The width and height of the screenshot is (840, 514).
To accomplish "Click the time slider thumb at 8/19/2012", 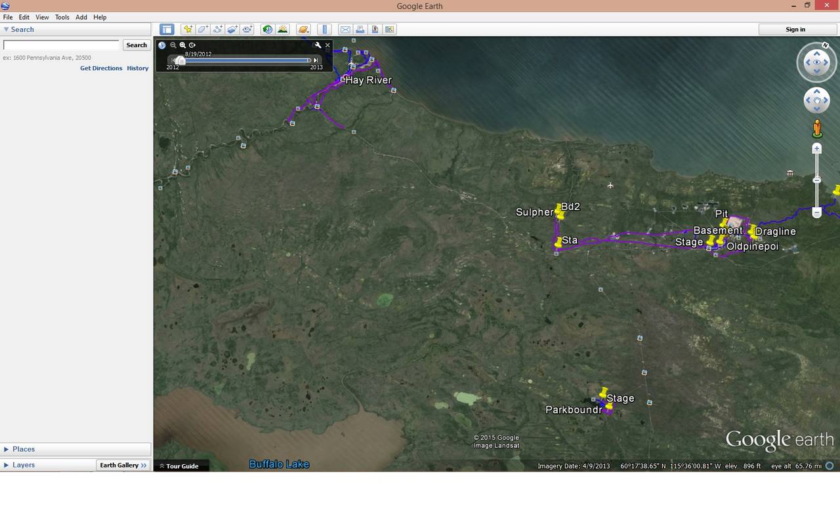I will click(x=180, y=60).
